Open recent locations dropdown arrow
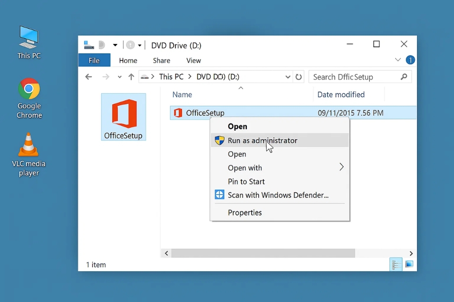The image size is (454, 302). (x=120, y=77)
